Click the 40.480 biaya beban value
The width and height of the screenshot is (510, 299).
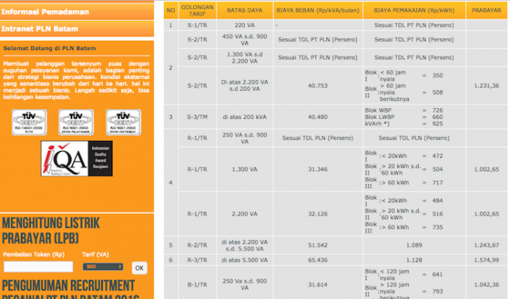318,117
